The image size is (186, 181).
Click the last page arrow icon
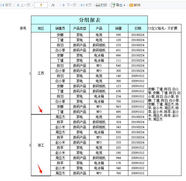pos(82,5)
